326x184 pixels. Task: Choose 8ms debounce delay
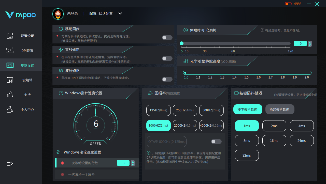[247, 141]
